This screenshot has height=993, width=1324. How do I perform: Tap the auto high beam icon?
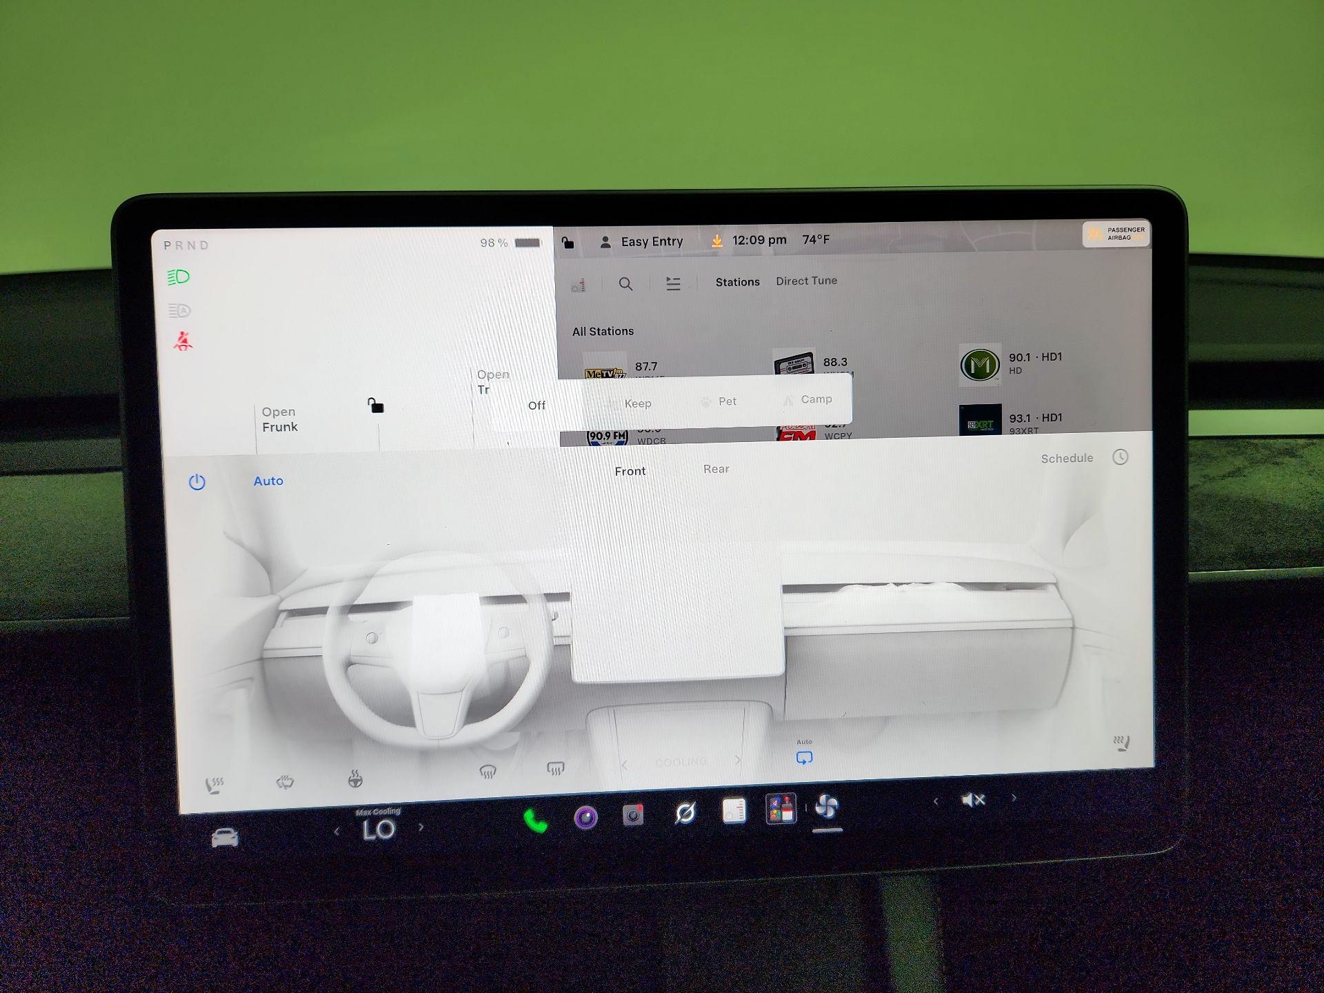pyautogui.click(x=179, y=310)
